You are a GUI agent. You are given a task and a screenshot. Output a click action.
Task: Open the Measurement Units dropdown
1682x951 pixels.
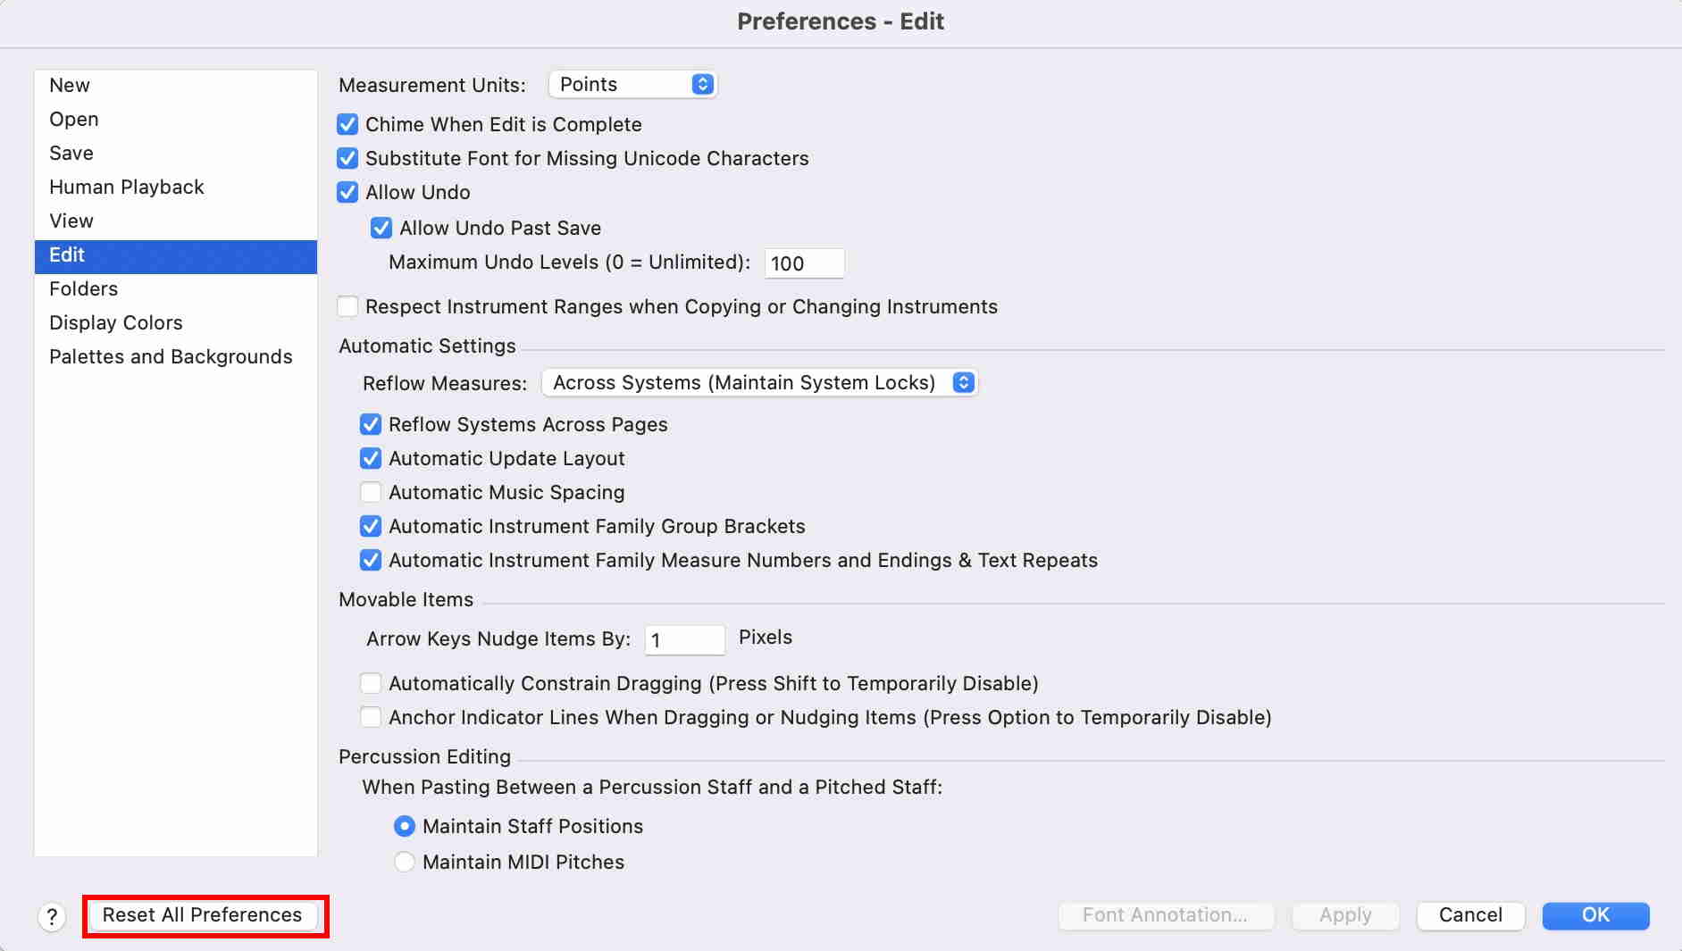click(x=632, y=85)
